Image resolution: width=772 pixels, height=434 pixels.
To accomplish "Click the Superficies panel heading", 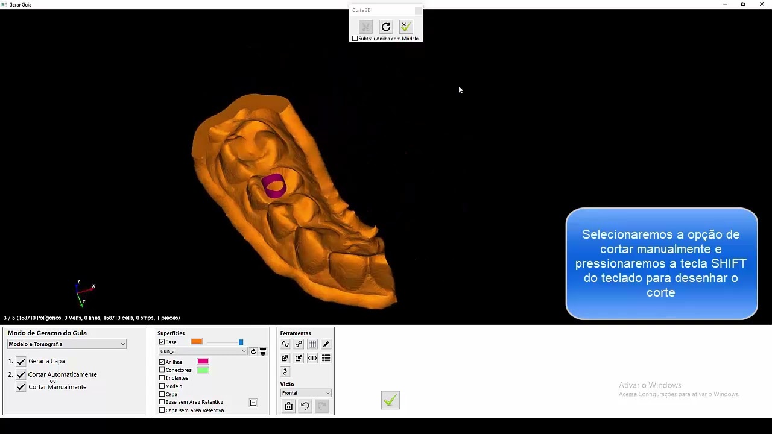I will click(171, 333).
